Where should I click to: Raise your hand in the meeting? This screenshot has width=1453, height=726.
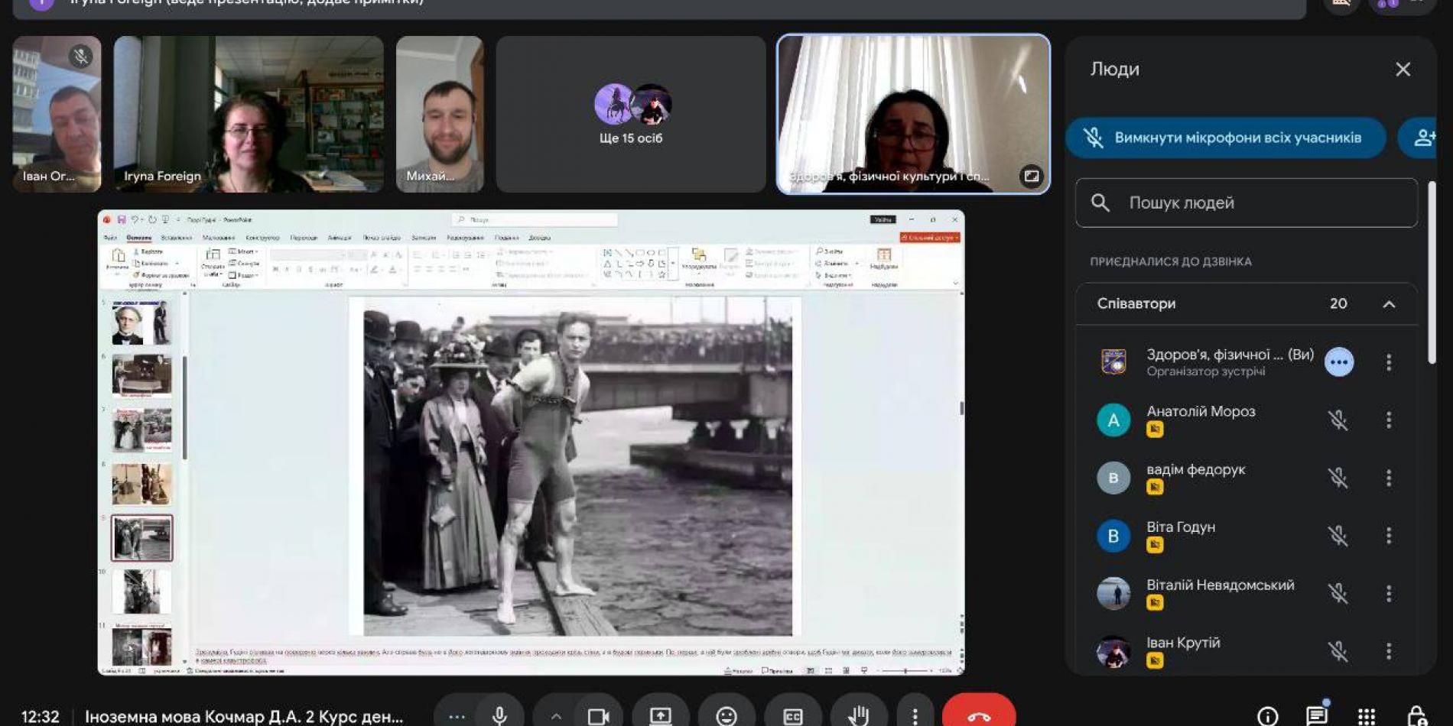coord(858,715)
